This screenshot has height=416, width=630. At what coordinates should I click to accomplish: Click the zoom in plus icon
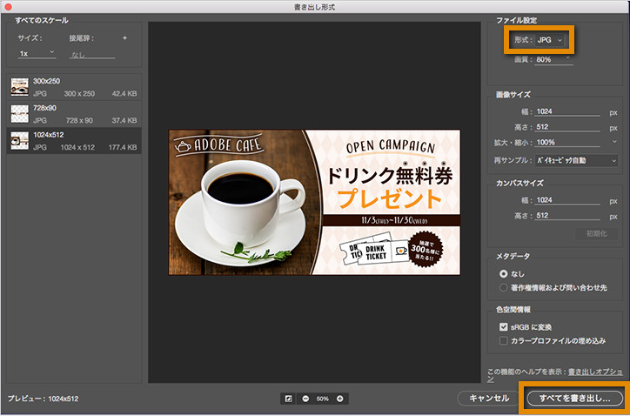[x=340, y=399]
